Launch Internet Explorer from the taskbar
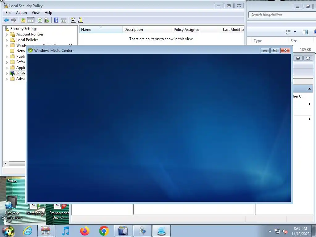316x237 pixels. pos(27,231)
